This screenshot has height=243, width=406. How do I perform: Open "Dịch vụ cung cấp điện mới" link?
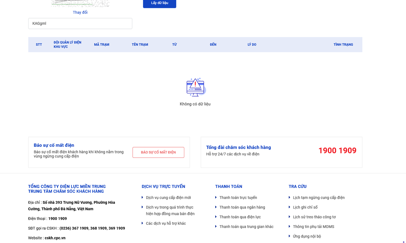click(x=168, y=197)
